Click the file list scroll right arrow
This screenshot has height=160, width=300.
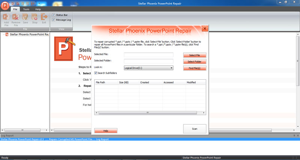coord(204,113)
